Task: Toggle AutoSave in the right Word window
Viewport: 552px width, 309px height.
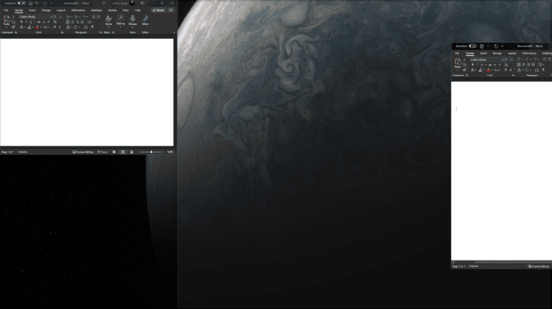Action: (x=473, y=46)
